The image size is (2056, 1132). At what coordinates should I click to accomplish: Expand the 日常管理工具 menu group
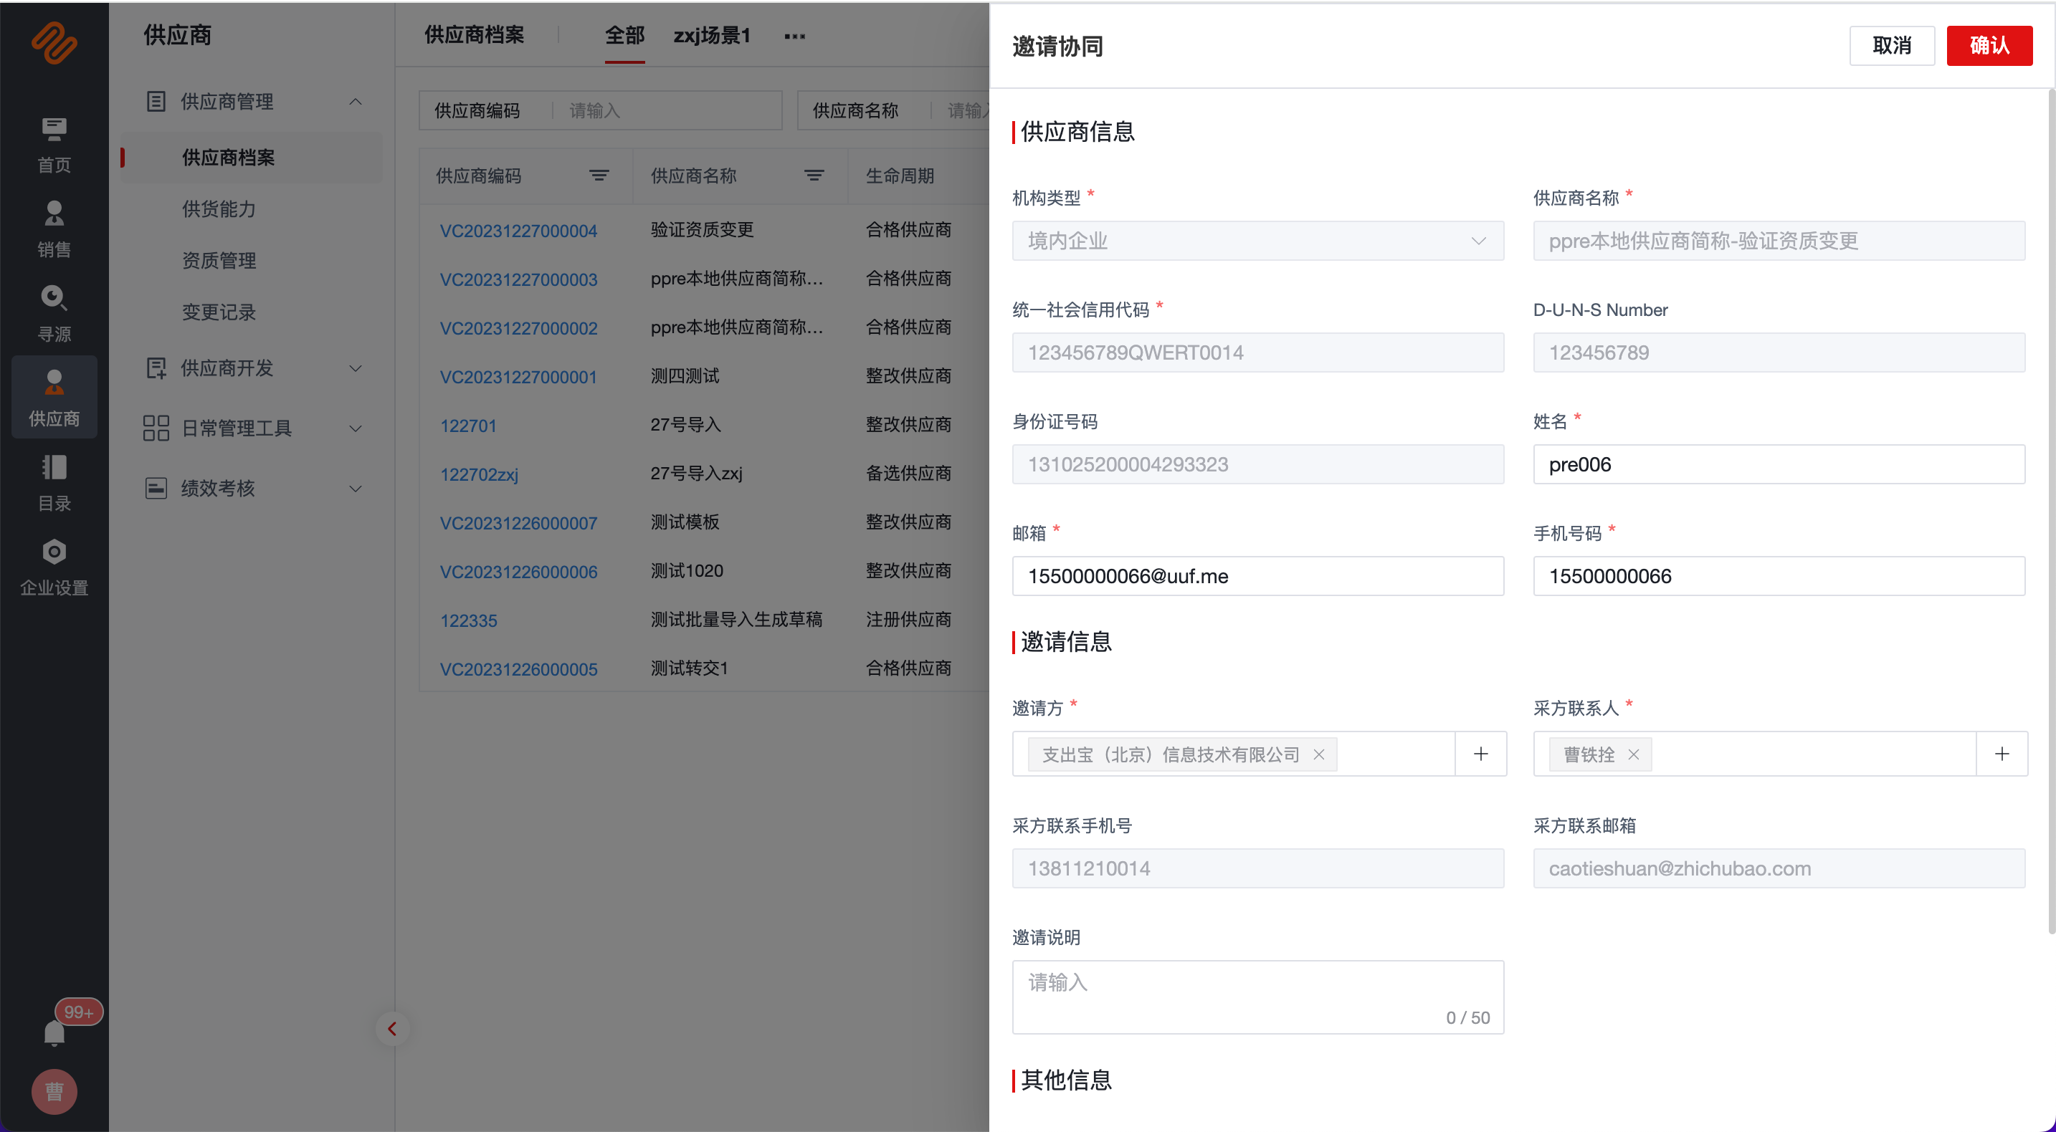point(356,428)
